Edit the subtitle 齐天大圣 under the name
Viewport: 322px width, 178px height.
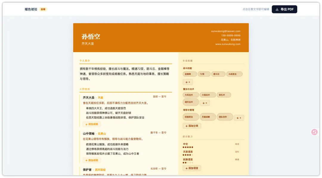click(x=88, y=44)
